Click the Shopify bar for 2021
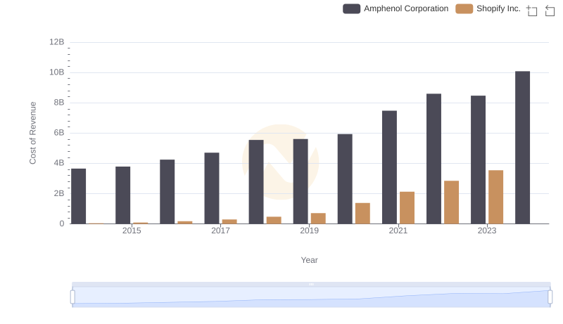The image size is (563, 324). (x=407, y=208)
